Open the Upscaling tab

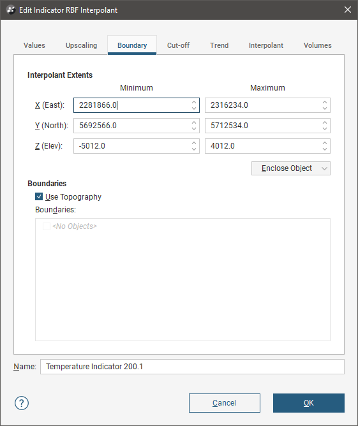point(81,45)
